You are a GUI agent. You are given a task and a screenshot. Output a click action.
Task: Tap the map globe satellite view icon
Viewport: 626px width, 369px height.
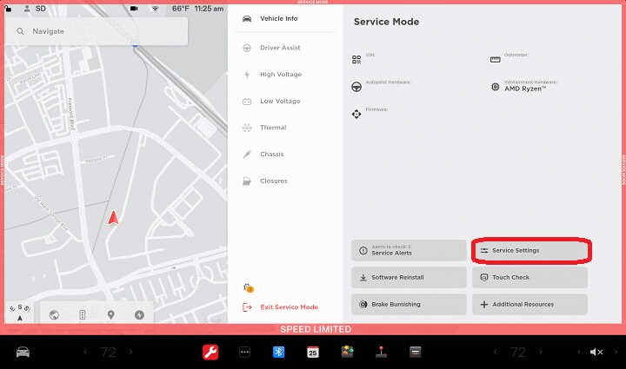(x=54, y=315)
